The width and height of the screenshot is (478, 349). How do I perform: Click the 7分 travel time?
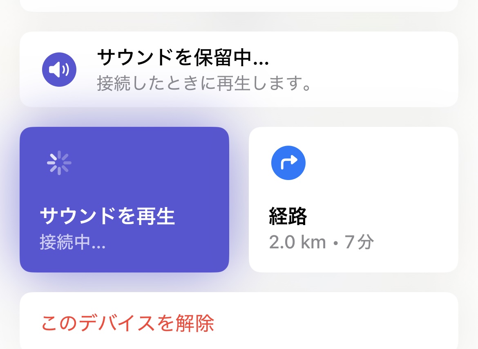coord(359,243)
